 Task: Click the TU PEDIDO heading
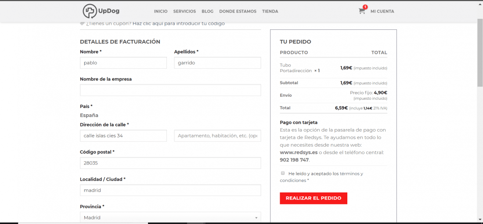(x=296, y=42)
